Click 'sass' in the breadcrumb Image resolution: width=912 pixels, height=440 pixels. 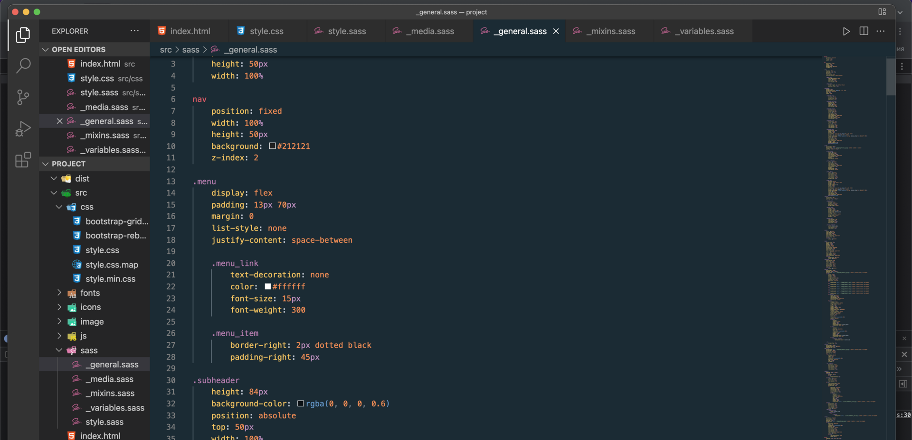(190, 50)
